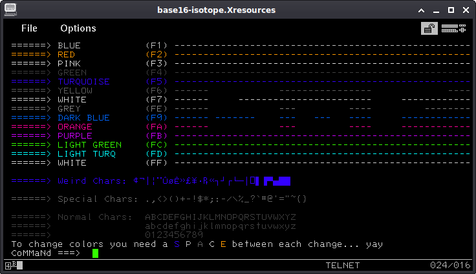Click the Weird Chars label
Image resolution: width=476 pixels, height=274 pixels.
[92, 181]
